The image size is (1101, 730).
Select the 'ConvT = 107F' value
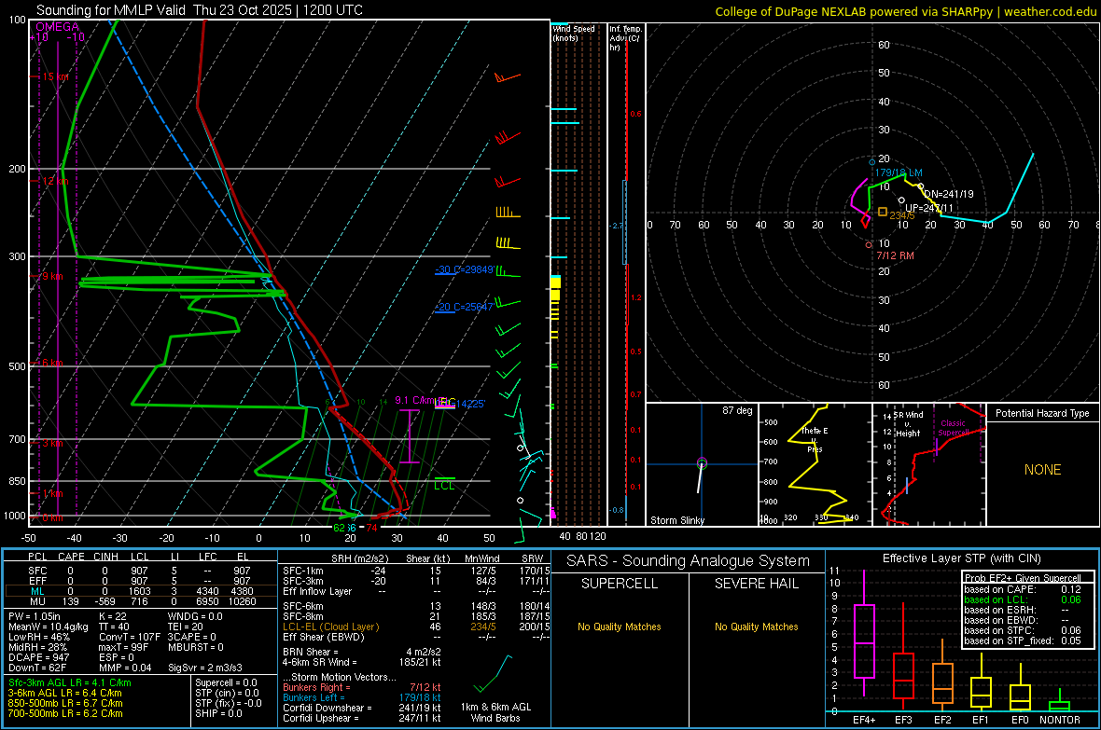pos(130,638)
